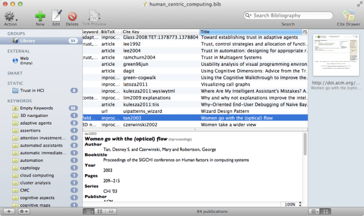The height and width of the screenshot is (216, 364).
Task: Sort by the Keyword column header
Action: point(91,32)
